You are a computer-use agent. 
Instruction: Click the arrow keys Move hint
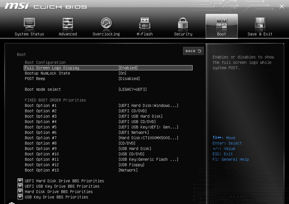click(x=224, y=138)
